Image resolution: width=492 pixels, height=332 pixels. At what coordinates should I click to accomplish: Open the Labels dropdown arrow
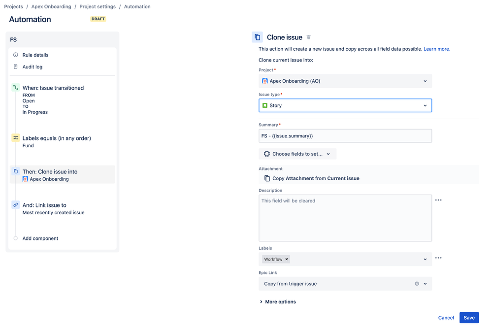click(425, 259)
